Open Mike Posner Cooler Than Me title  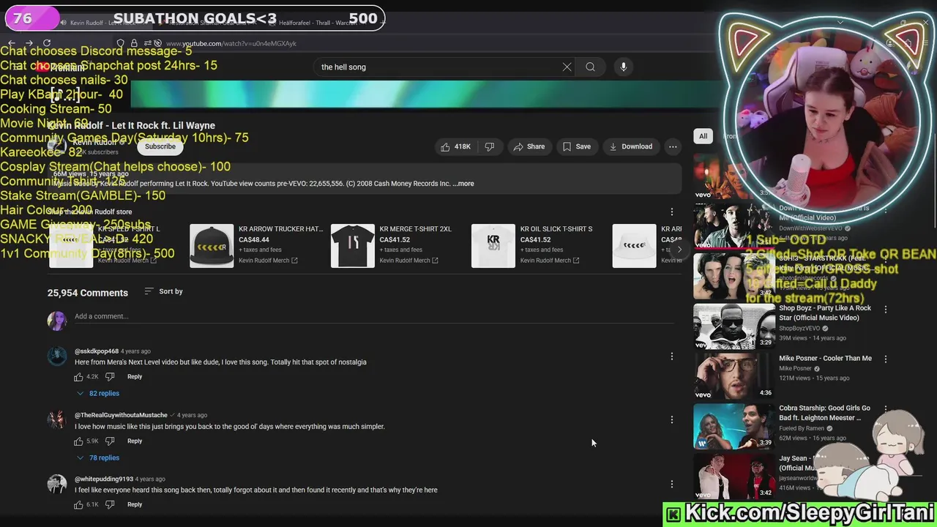click(x=825, y=359)
